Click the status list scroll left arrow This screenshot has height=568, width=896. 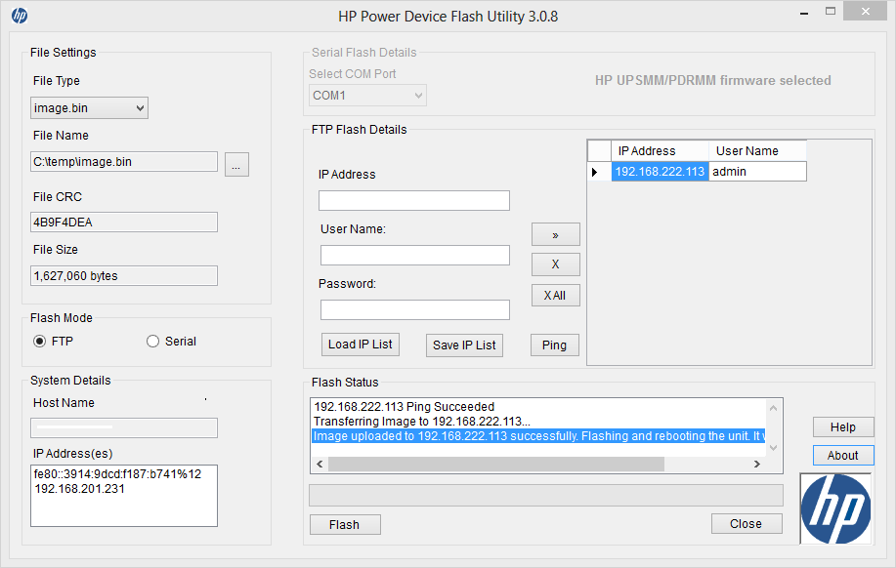click(x=320, y=465)
